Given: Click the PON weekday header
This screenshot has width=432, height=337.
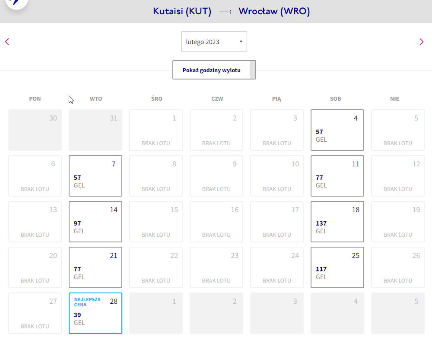Looking at the screenshot, I should 35,99.
